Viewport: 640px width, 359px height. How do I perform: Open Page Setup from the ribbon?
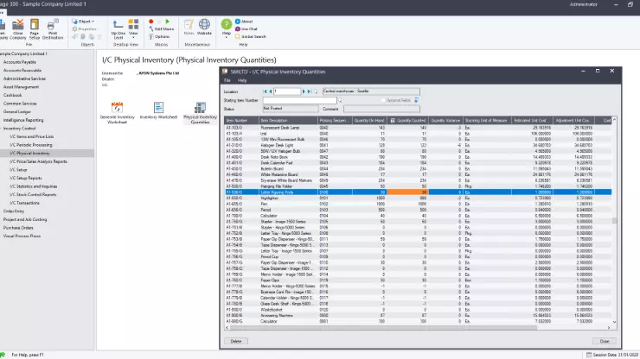click(x=35, y=29)
